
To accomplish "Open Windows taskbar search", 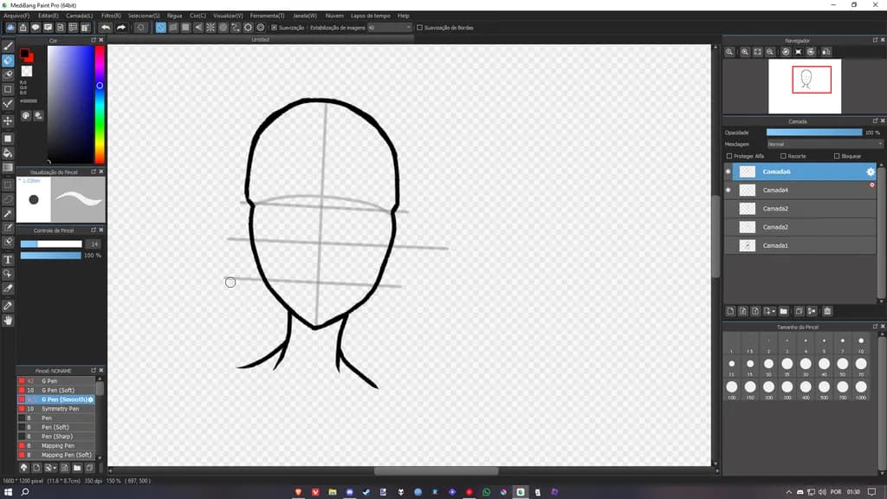I will (x=25, y=492).
